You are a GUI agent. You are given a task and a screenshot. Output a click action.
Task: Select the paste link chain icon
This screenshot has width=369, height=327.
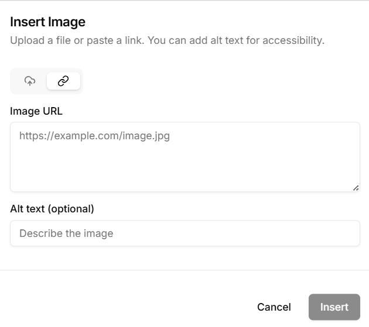pyautogui.click(x=63, y=81)
